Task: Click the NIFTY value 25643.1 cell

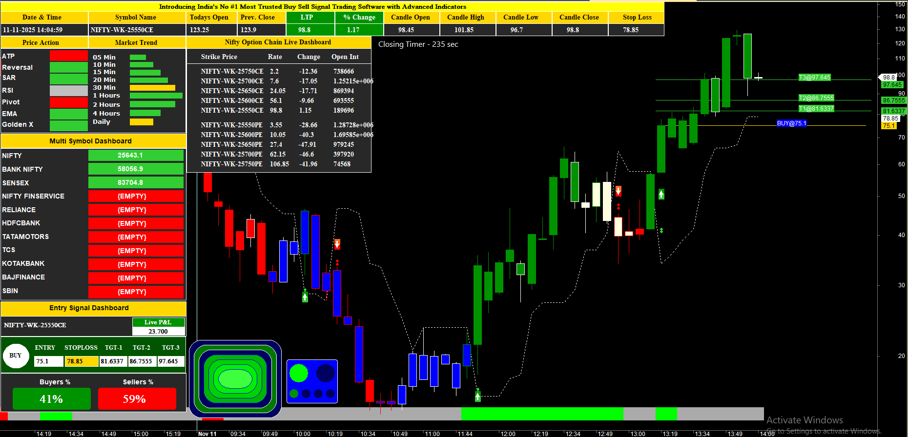Action: pos(136,156)
